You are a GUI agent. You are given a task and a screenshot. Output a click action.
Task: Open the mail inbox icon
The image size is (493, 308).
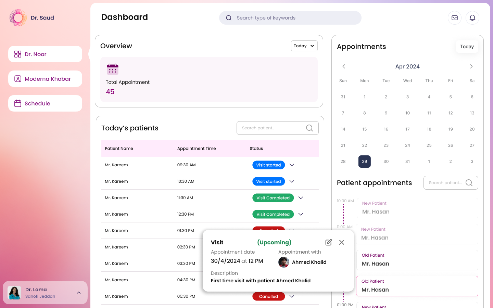click(455, 18)
